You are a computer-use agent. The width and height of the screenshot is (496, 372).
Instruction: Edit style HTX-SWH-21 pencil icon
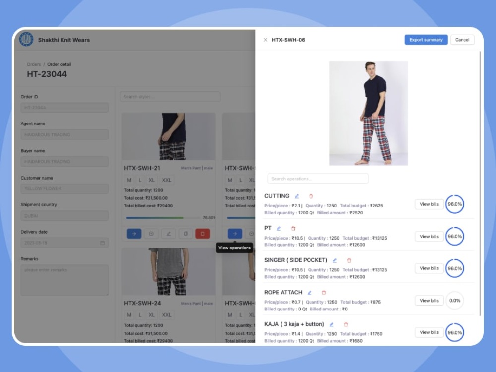(x=168, y=234)
